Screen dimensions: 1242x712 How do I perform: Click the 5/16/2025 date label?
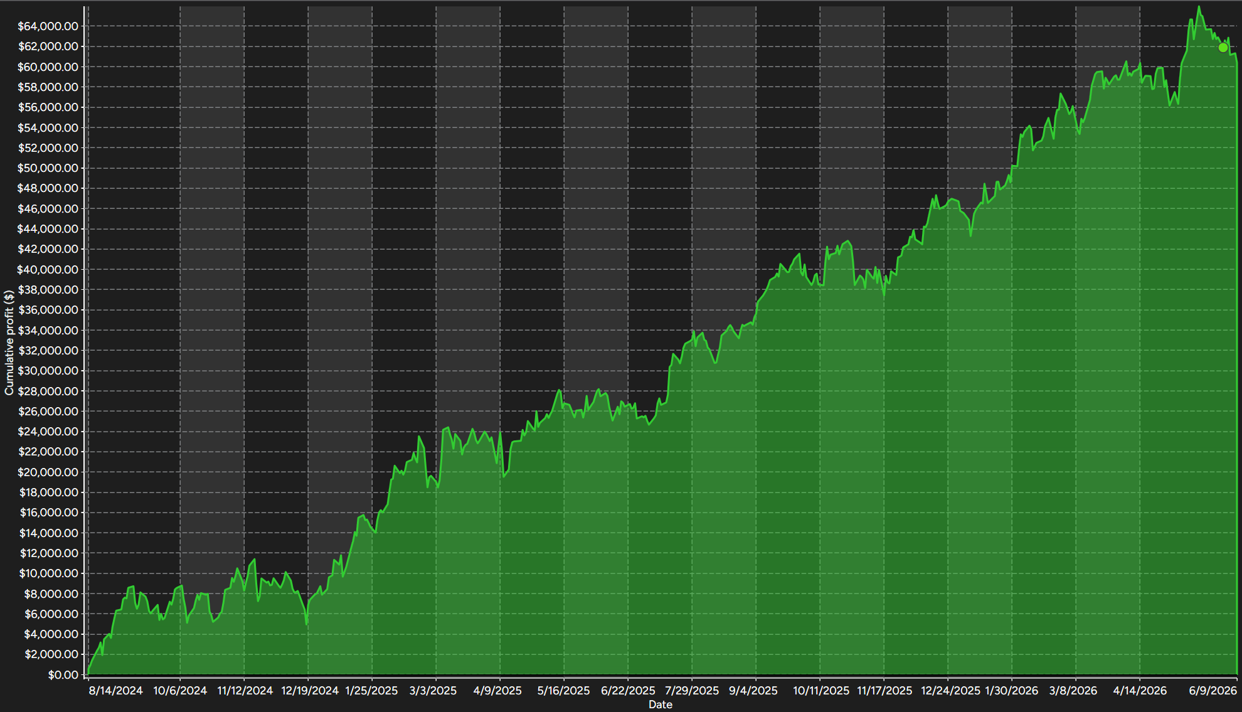(x=564, y=691)
